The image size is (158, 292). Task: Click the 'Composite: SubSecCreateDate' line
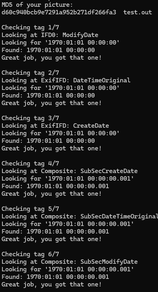[x=70, y=171]
